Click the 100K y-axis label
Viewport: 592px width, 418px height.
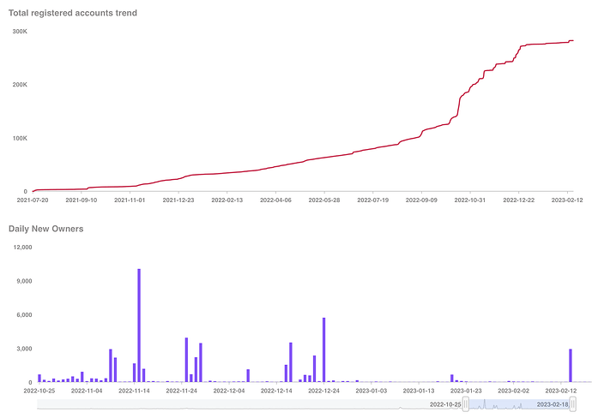pyautogui.click(x=20, y=138)
